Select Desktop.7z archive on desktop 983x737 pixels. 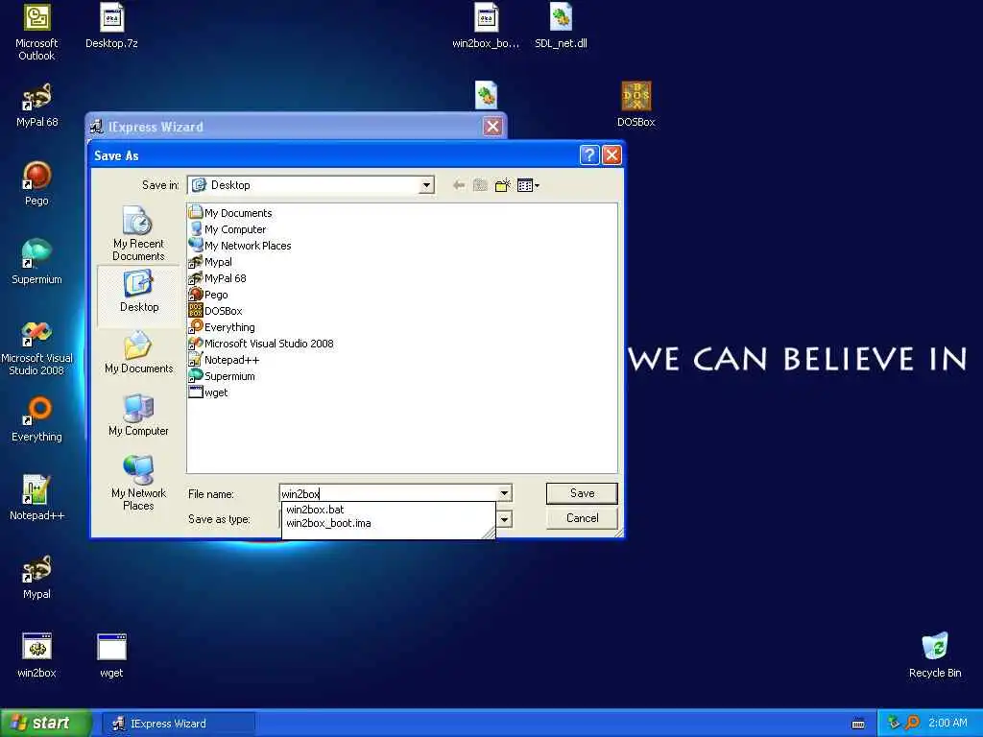pos(111,26)
